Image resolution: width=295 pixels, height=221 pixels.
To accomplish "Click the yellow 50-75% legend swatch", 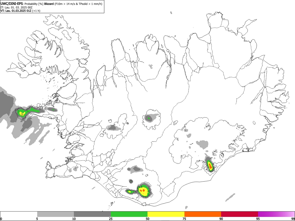I will 166,214.
